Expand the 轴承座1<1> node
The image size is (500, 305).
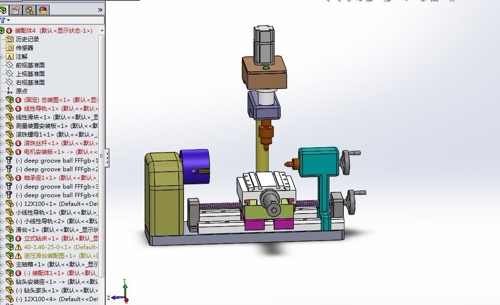pyautogui.click(x=1, y=178)
